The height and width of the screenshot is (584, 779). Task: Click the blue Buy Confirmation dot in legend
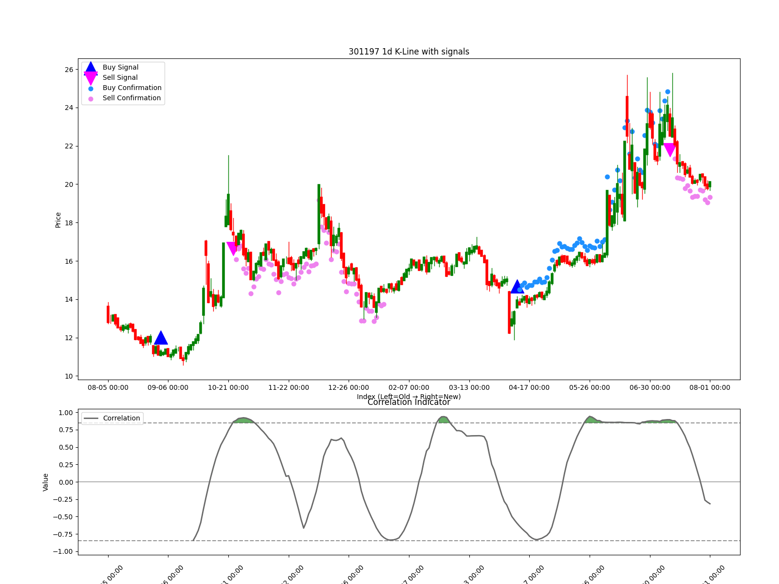(91, 89)
